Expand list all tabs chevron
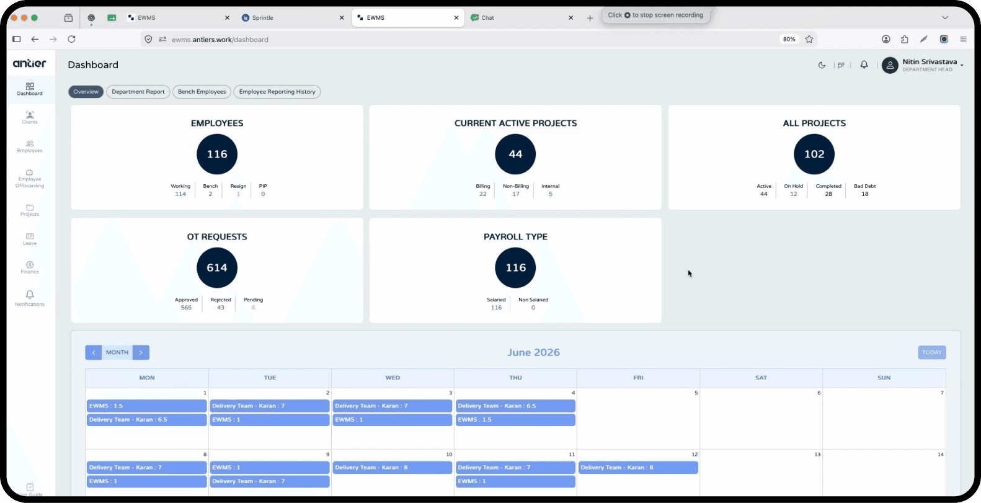The image size is (981, 503). (945, 17)
